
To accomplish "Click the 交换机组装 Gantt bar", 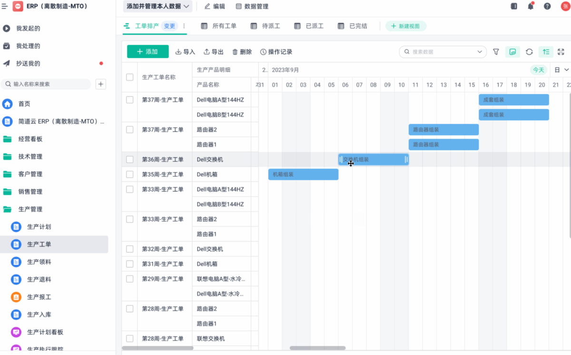I will [x=374, y=159].
